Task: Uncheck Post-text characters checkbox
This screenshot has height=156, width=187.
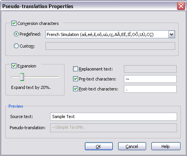Action: point(75,89)
